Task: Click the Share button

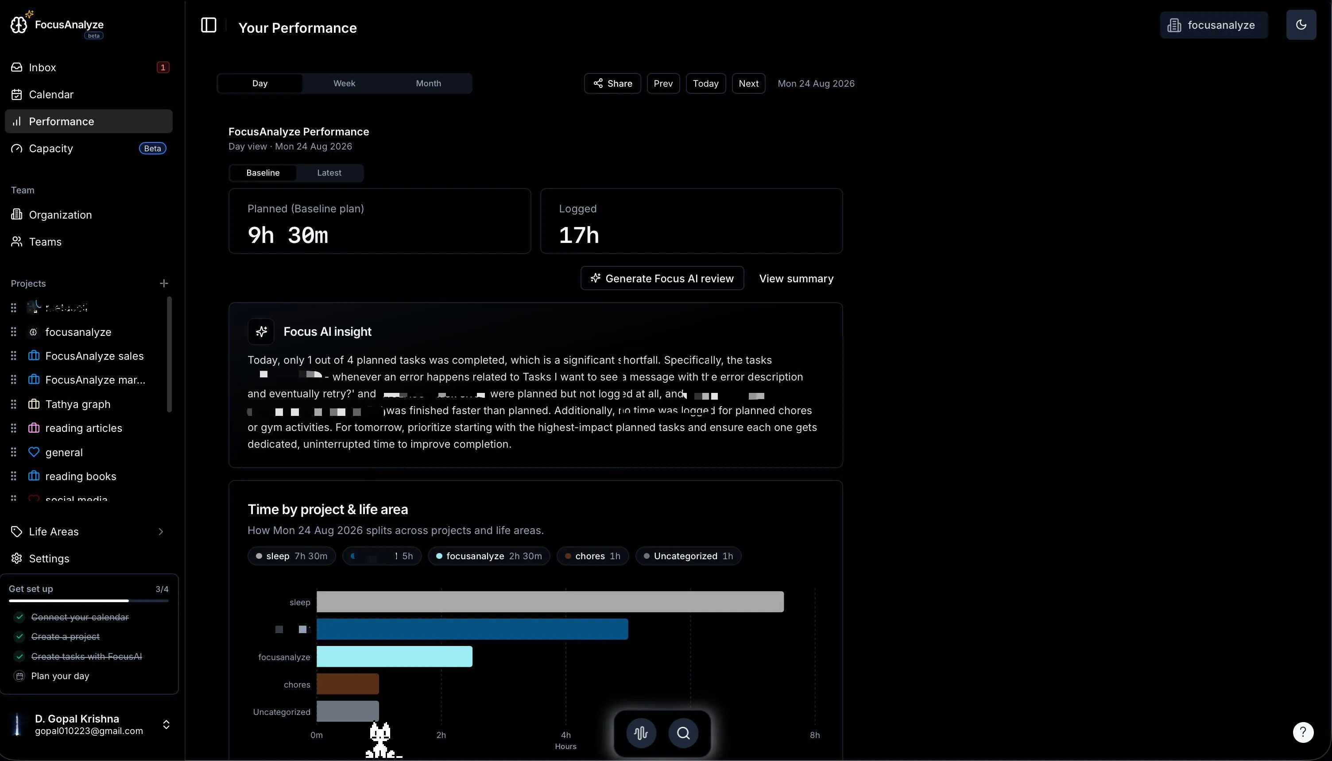Action: [612, 84]
